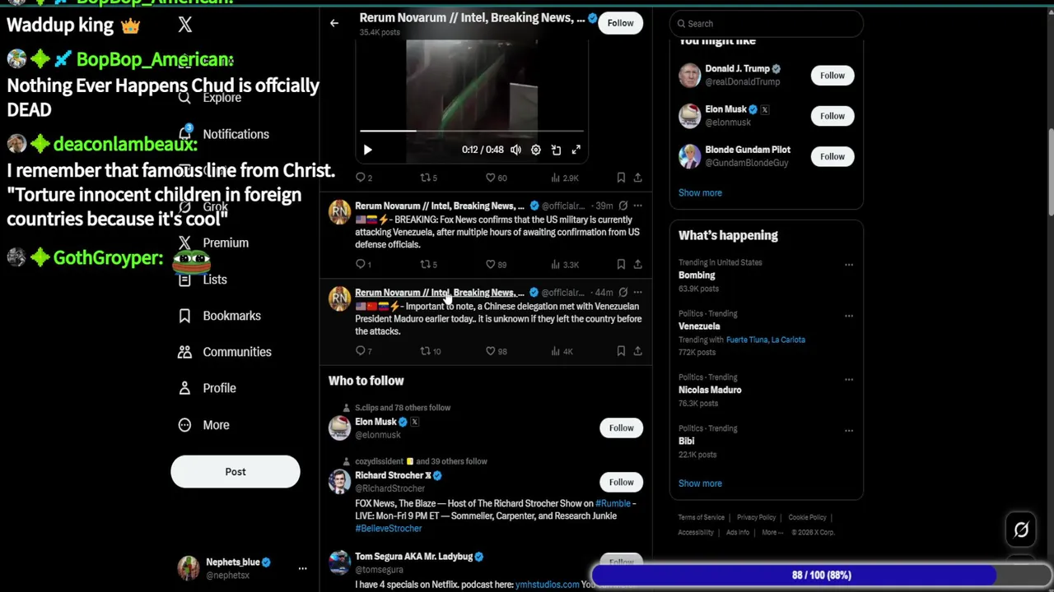The width and height of the screenshot is (1054, 592).
Task: Click into the Search field
Action: 766,24
